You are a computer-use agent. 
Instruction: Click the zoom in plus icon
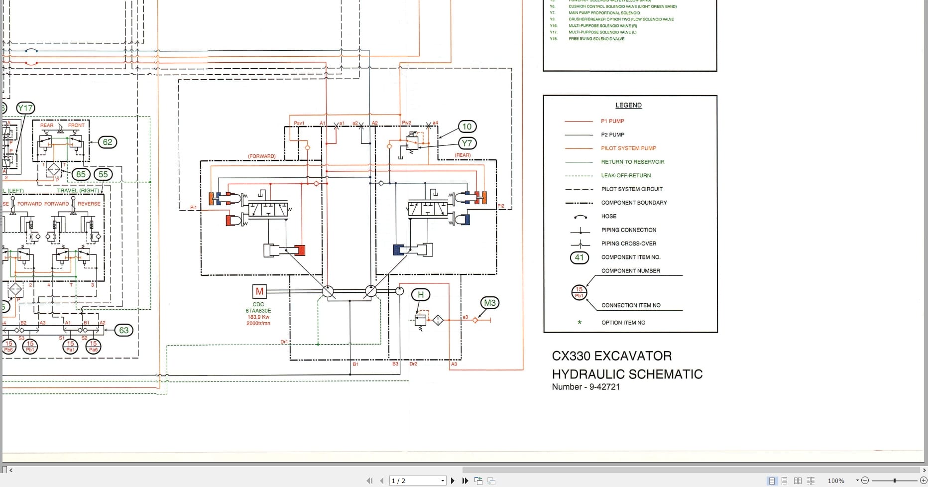tap(924, 481)
